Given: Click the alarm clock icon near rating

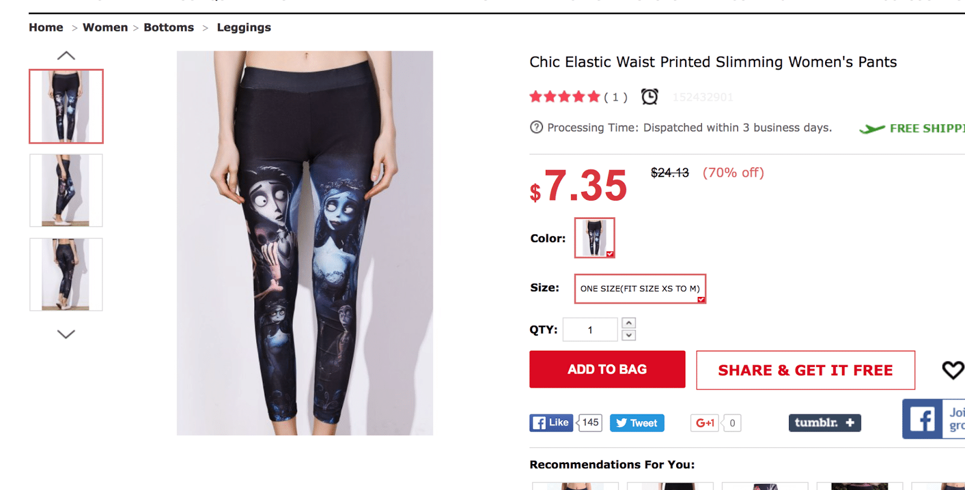Looking at the screenshot, I should click(x=650, y=97).
